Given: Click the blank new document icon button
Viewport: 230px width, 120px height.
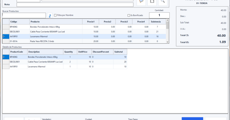Looking at the screenshot, I should tap(152, 2).
